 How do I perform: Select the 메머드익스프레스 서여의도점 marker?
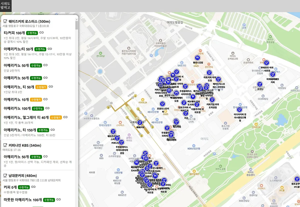point(218,79)
